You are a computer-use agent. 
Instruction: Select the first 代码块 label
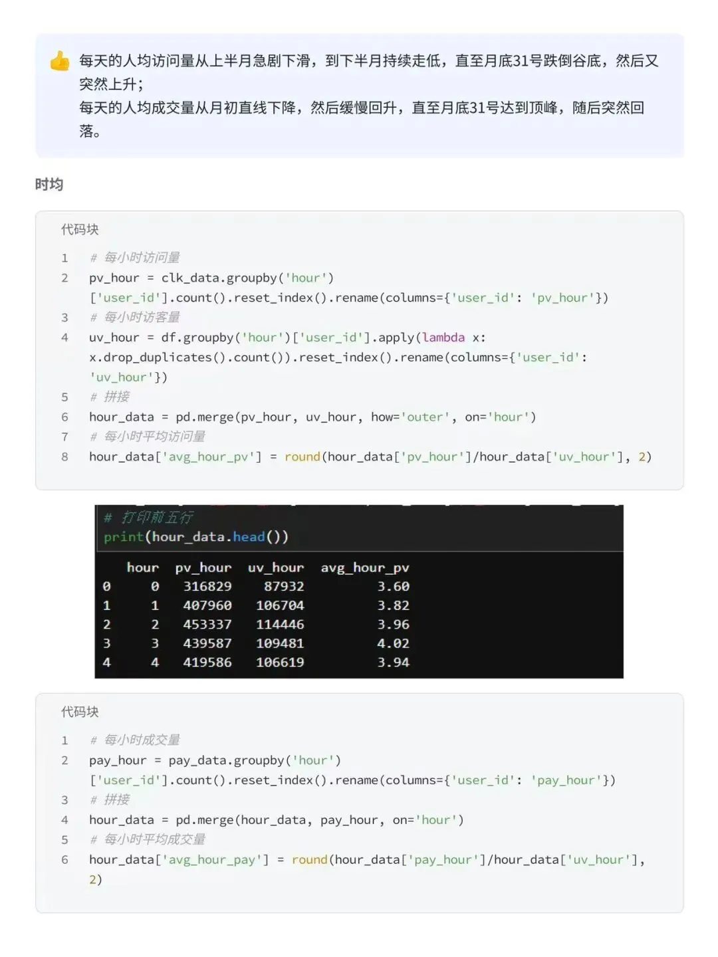(x=80, y=229)
